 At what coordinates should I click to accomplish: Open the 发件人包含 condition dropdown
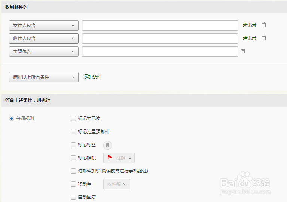(44, 25)
